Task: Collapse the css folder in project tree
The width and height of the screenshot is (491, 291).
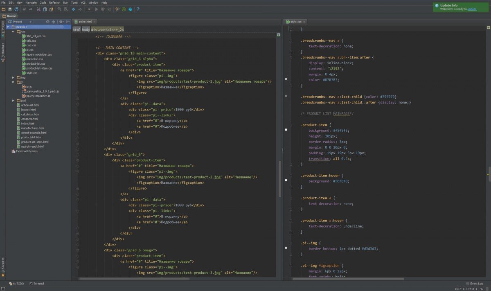Action: coord(13,31)
